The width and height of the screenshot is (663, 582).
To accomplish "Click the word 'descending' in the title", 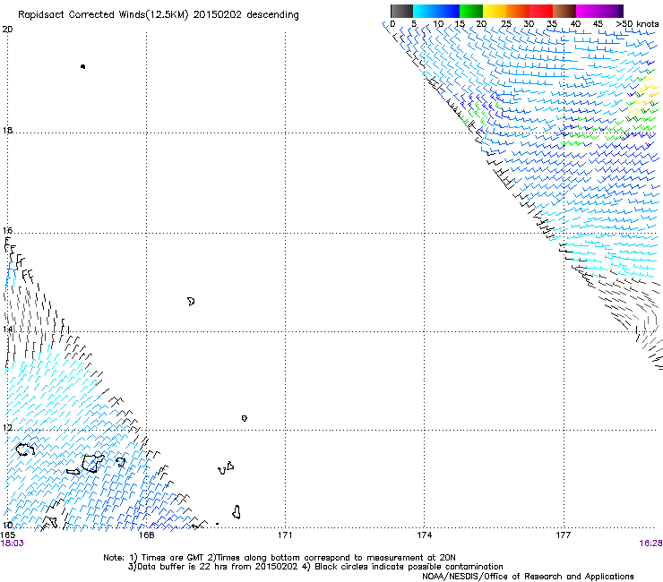I will (x=272, y=15).
